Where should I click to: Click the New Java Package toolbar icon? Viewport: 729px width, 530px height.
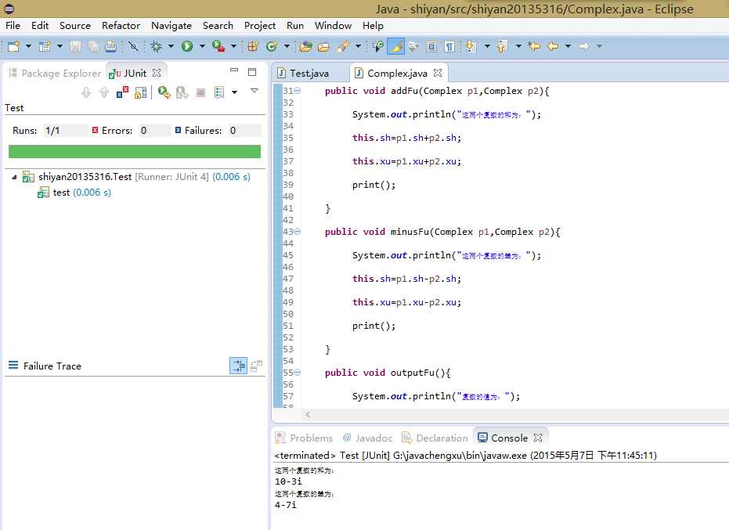point(253,46)
